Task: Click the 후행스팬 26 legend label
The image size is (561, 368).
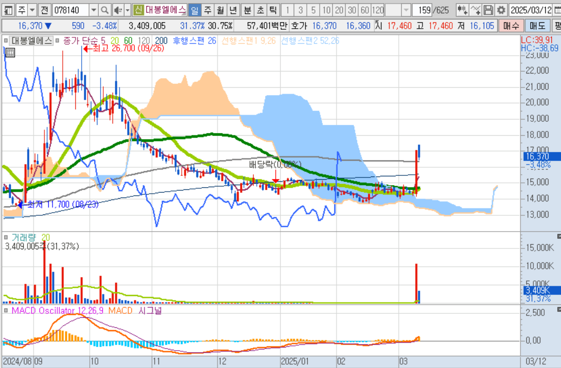Action: click(x=194, y=41)
